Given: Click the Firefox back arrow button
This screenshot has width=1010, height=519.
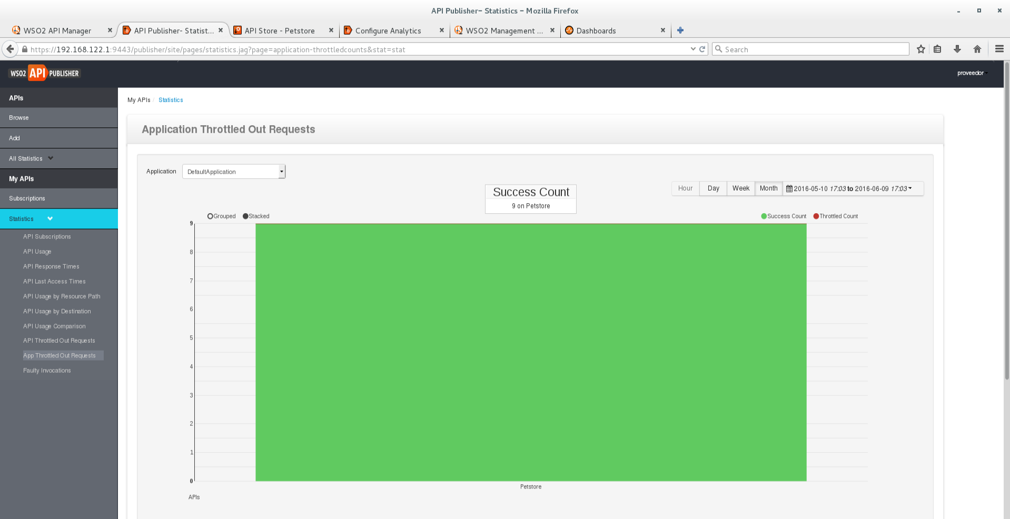Looking at the screenshot, I should 10,49.
